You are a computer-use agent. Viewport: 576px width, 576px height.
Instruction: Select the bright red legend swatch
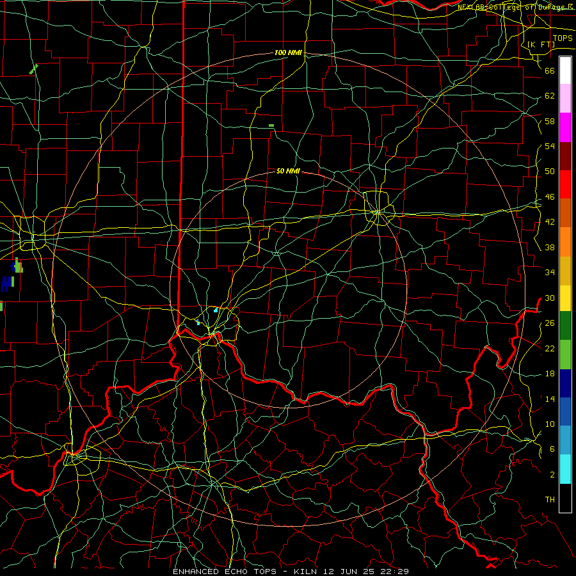click(x=565, y=184)
